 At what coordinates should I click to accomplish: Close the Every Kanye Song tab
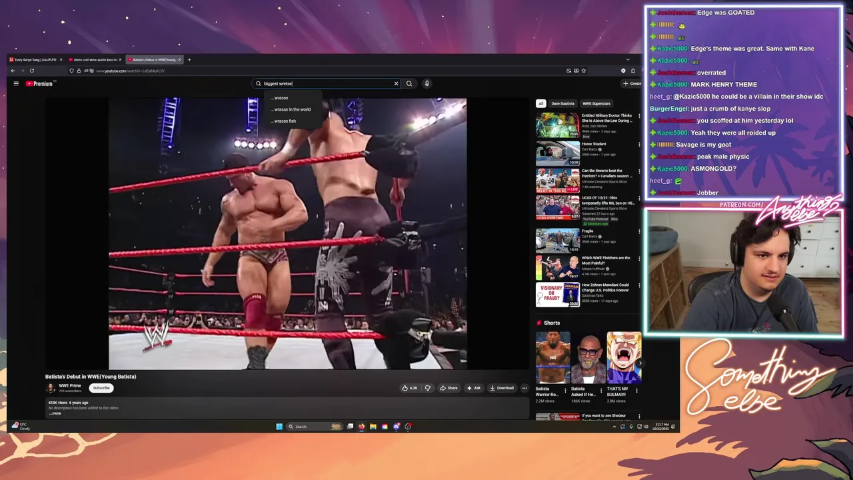(61, 60)
